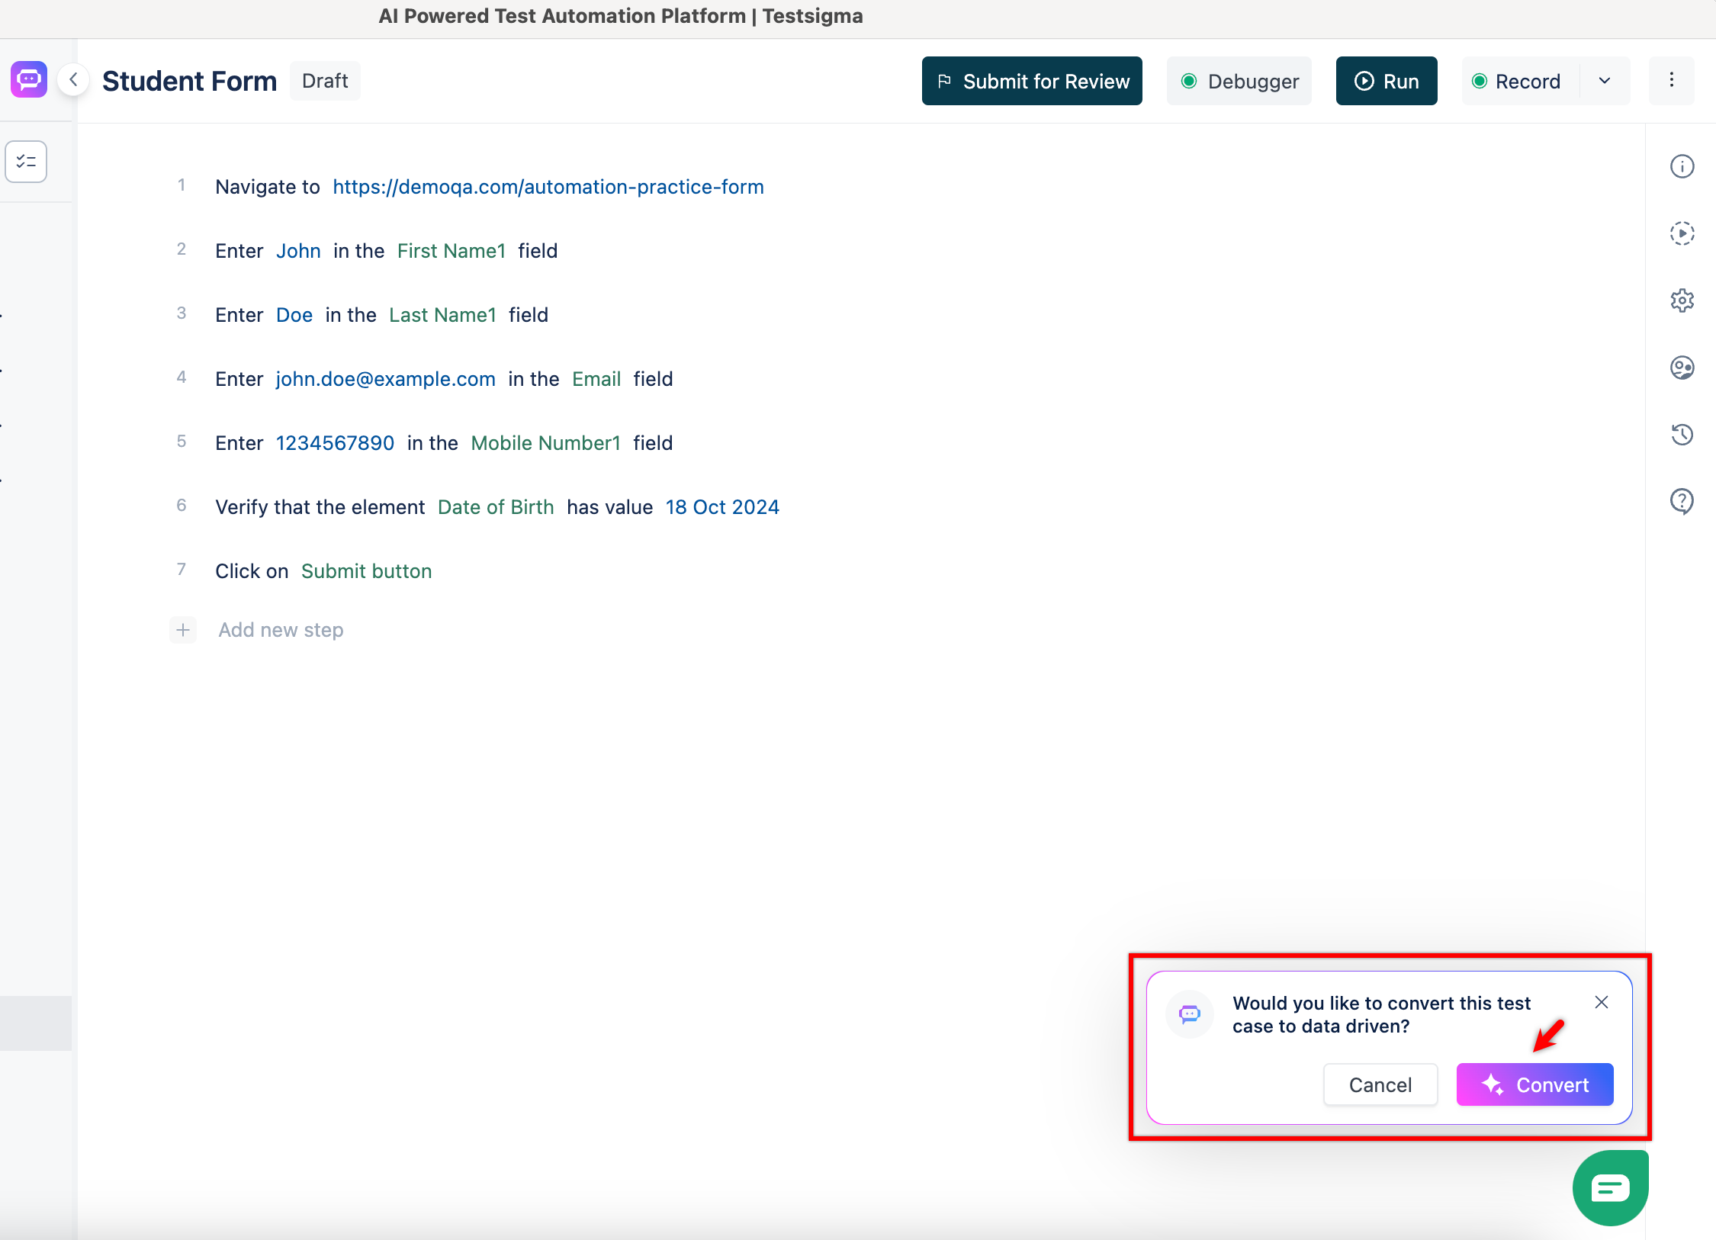The height and width of the screenshot is (1240, 1716).
Task: Open test case settings gear icon
Action: (x=1682, y=300)
